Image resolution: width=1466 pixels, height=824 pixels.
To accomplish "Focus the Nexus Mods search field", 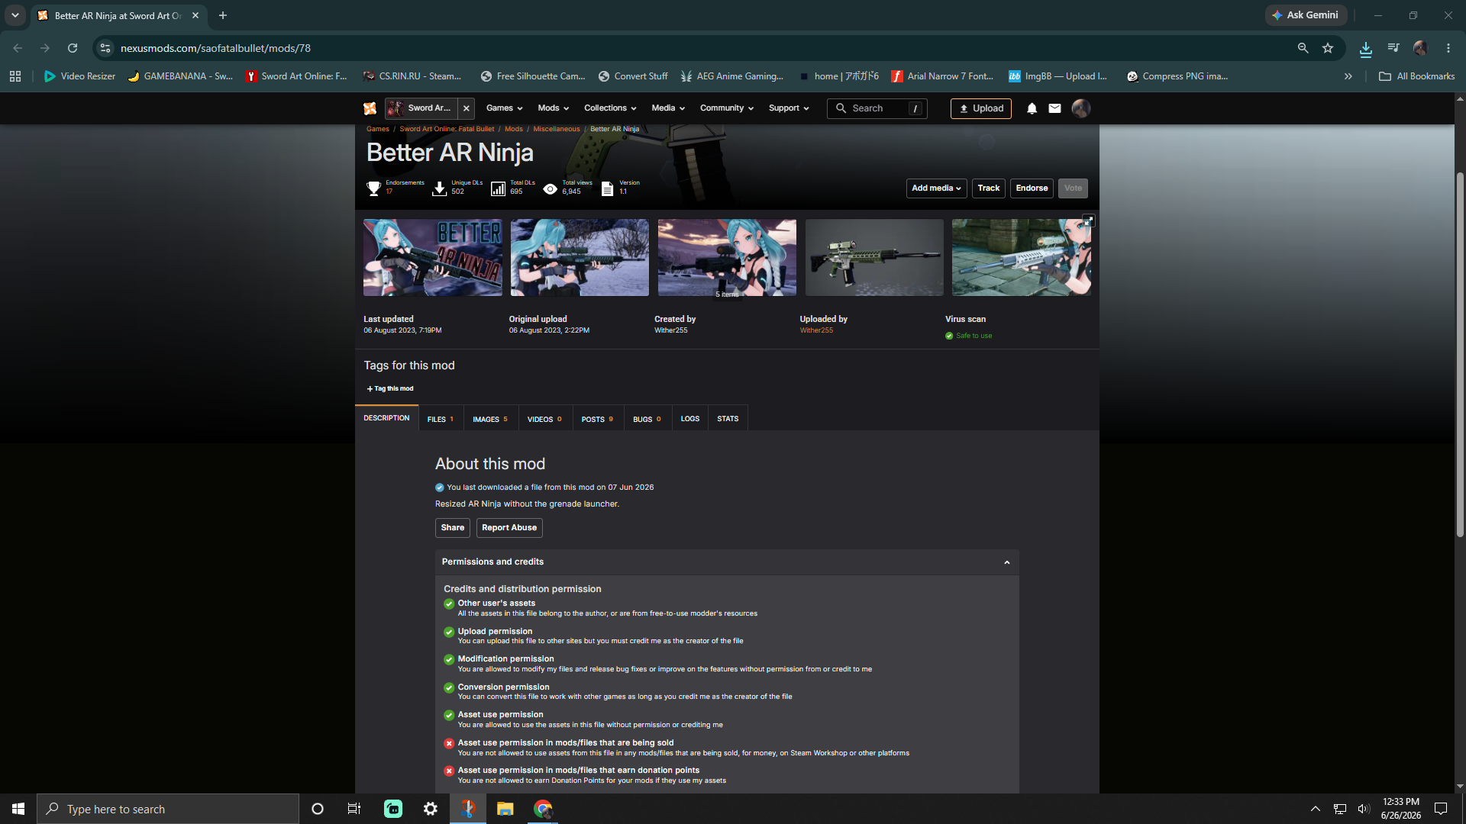I will click(877, 108).
